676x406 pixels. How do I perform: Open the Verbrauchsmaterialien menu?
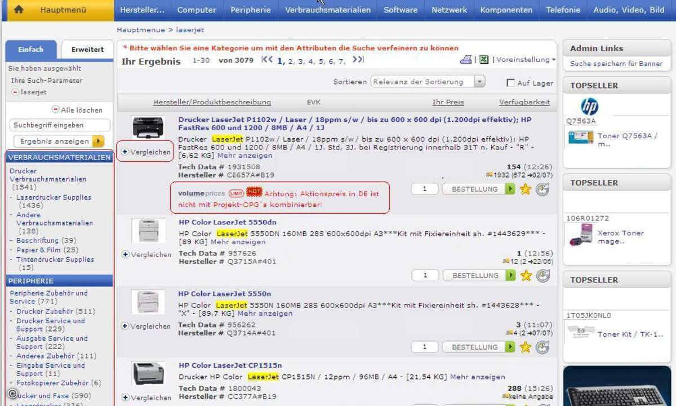(x=327, y=10)
